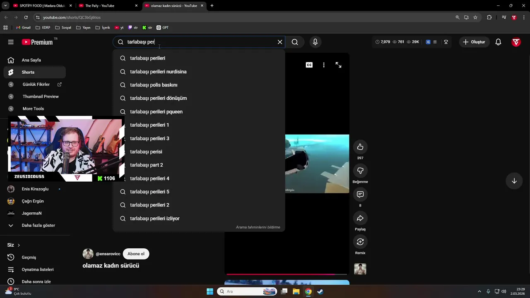This screenshot has width=530, height=298.
Task: Bookmark this page with star icon
Action: coord(475,17)
